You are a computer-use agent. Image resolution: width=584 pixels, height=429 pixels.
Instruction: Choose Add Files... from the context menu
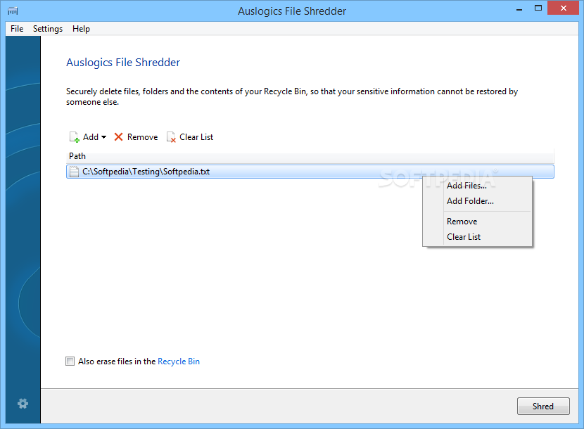[477, 186]
